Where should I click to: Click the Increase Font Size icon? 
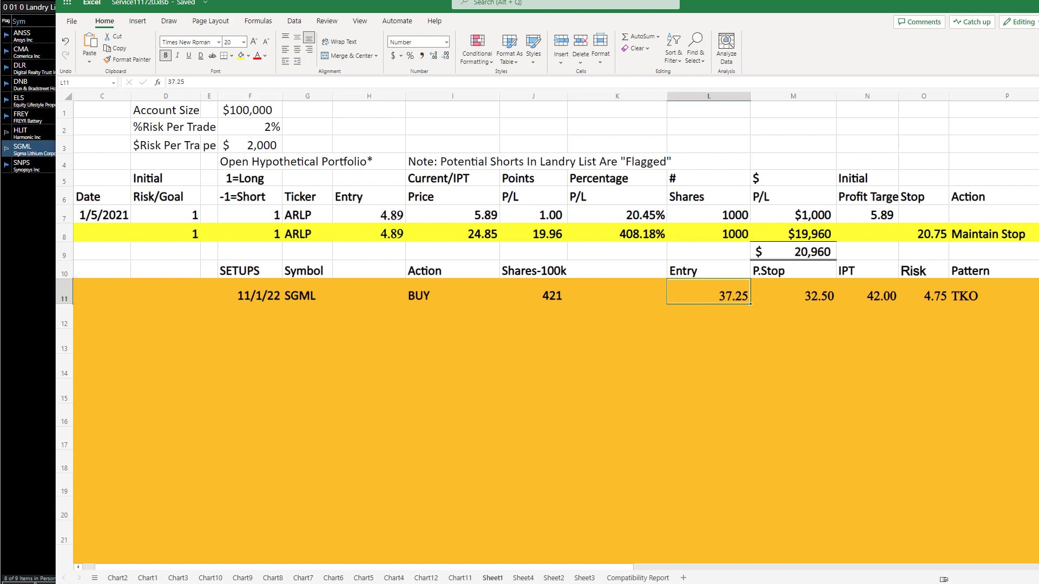tap(253, 42)
